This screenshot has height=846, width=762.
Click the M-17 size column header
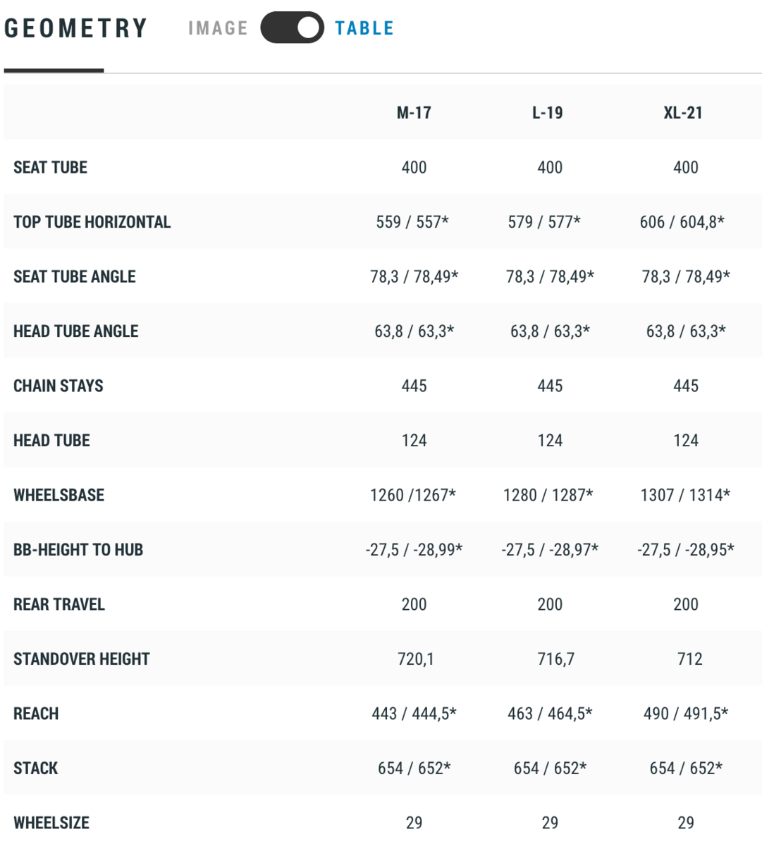point(414,113)
